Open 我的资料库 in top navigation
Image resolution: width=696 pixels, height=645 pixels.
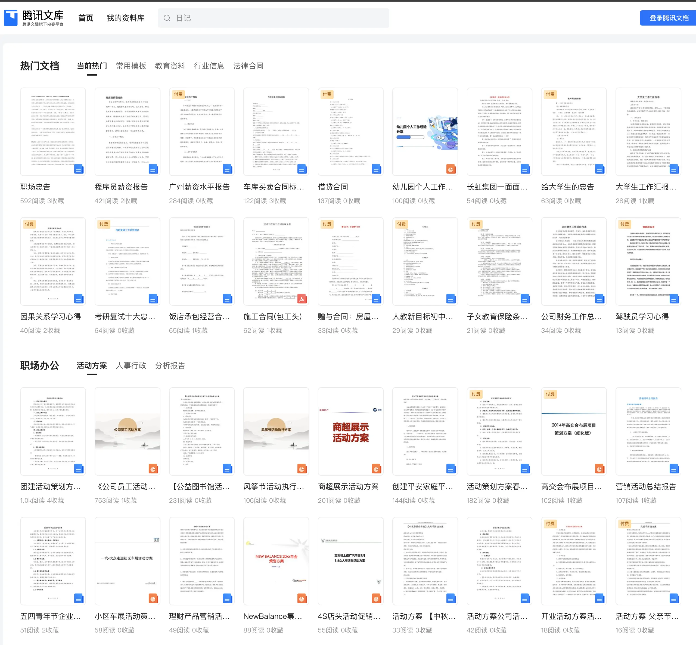[126, 18]
